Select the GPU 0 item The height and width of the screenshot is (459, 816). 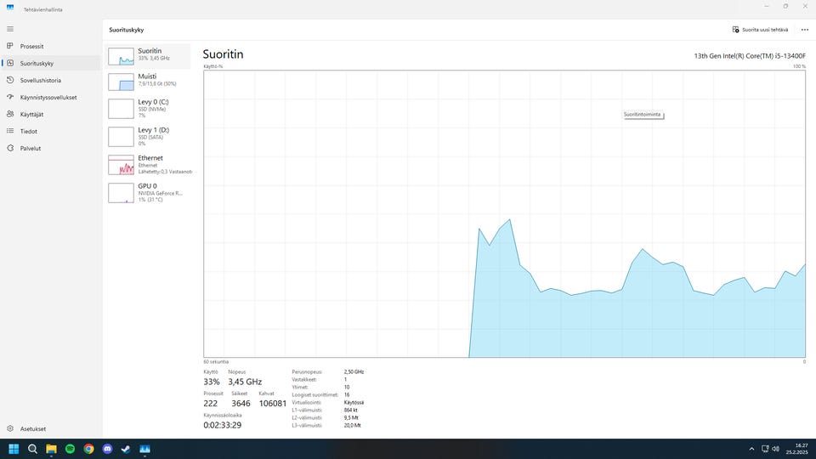[148, 193]
